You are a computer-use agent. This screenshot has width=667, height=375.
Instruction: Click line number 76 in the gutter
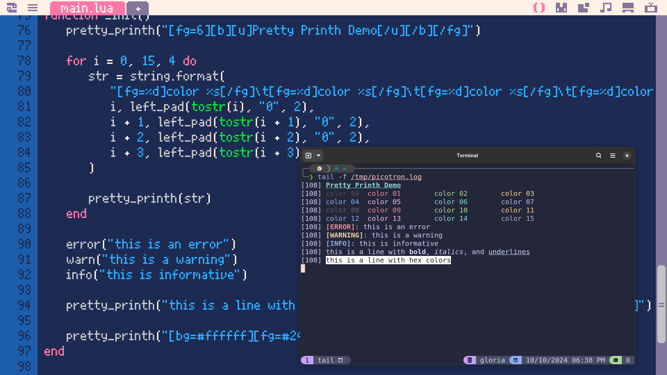pos(24,31)
